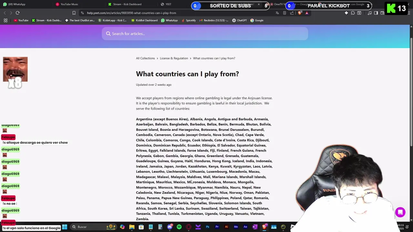Open Media Encoder from taskbar
The width and height of the screenshot is (413, 232).
[x=236, y=227]
